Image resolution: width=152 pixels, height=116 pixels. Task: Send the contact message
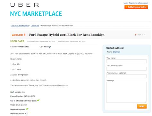click(x=142, y=106)
